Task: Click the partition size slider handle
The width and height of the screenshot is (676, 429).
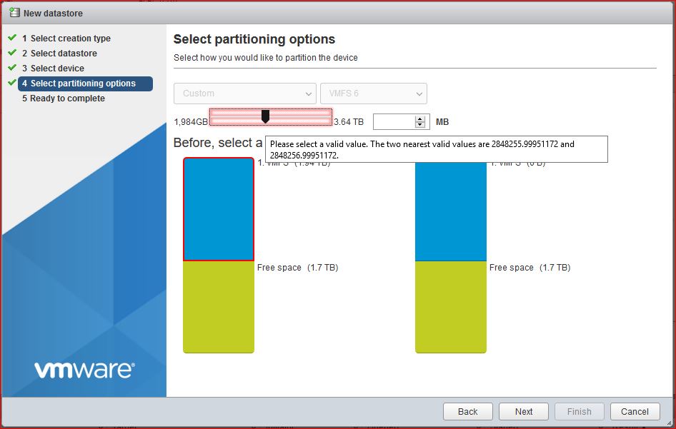Action: click(x=266, y=116)
